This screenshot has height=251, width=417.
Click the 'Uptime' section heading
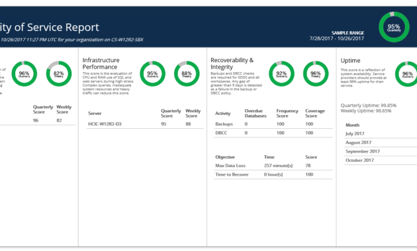[x=350, y=61]
